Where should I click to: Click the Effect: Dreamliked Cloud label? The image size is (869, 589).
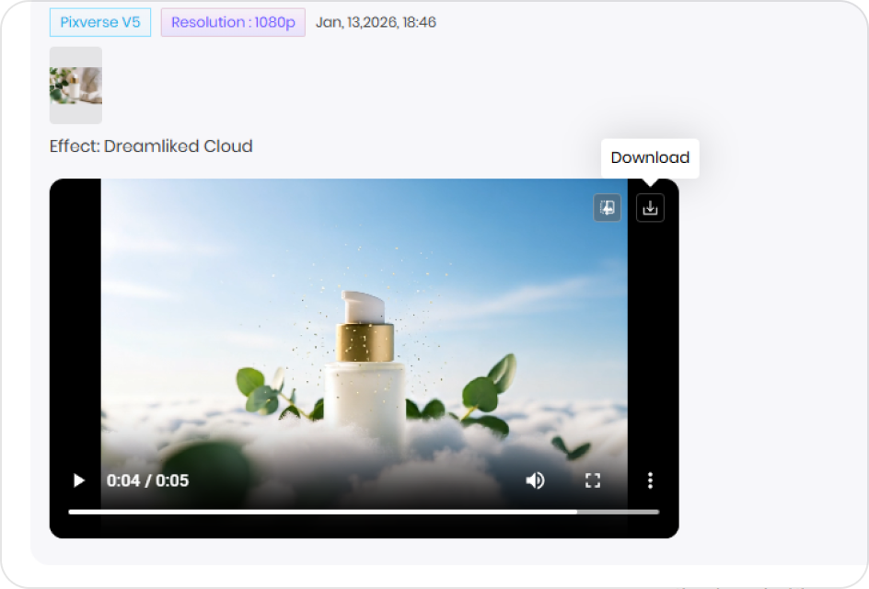pos(151,145)
